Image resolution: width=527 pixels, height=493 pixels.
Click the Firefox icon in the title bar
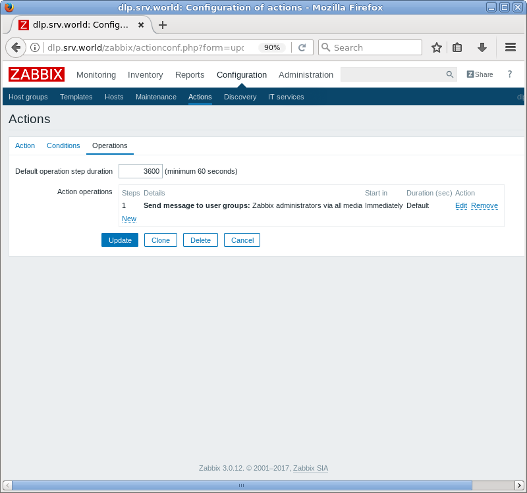click(x=9, y=7)
